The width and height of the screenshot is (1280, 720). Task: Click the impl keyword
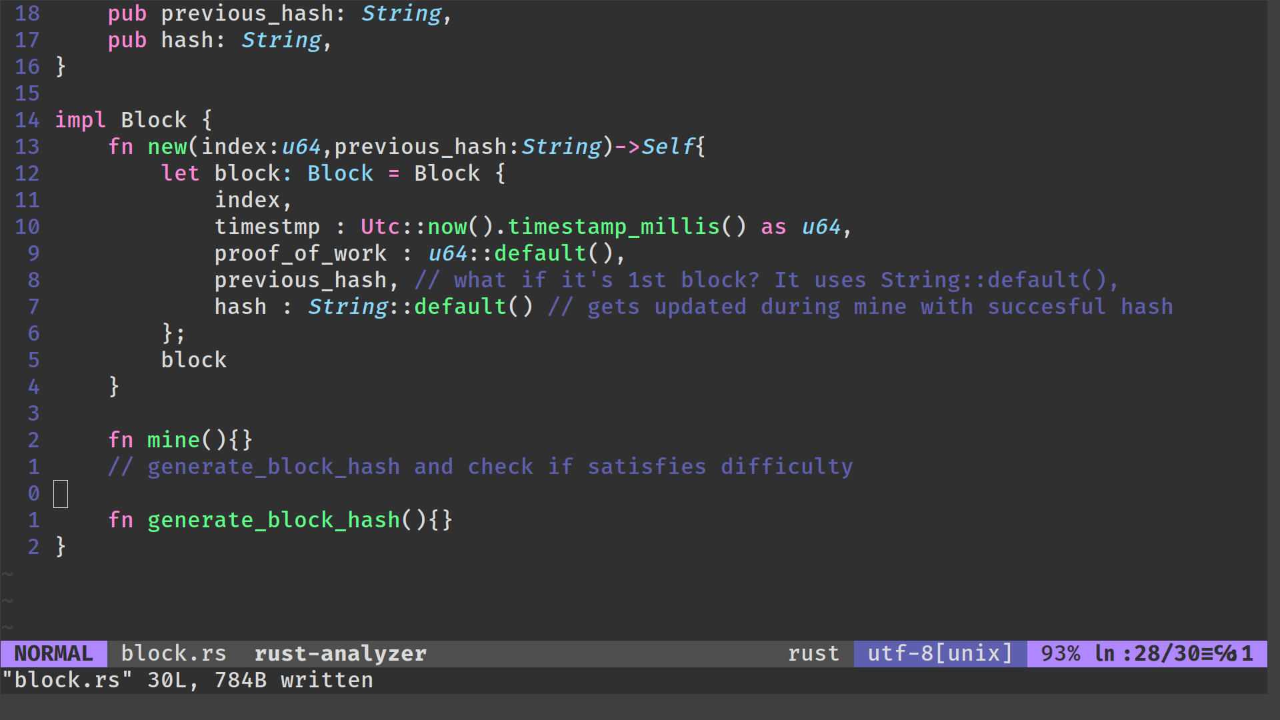[x=80, y=120]
